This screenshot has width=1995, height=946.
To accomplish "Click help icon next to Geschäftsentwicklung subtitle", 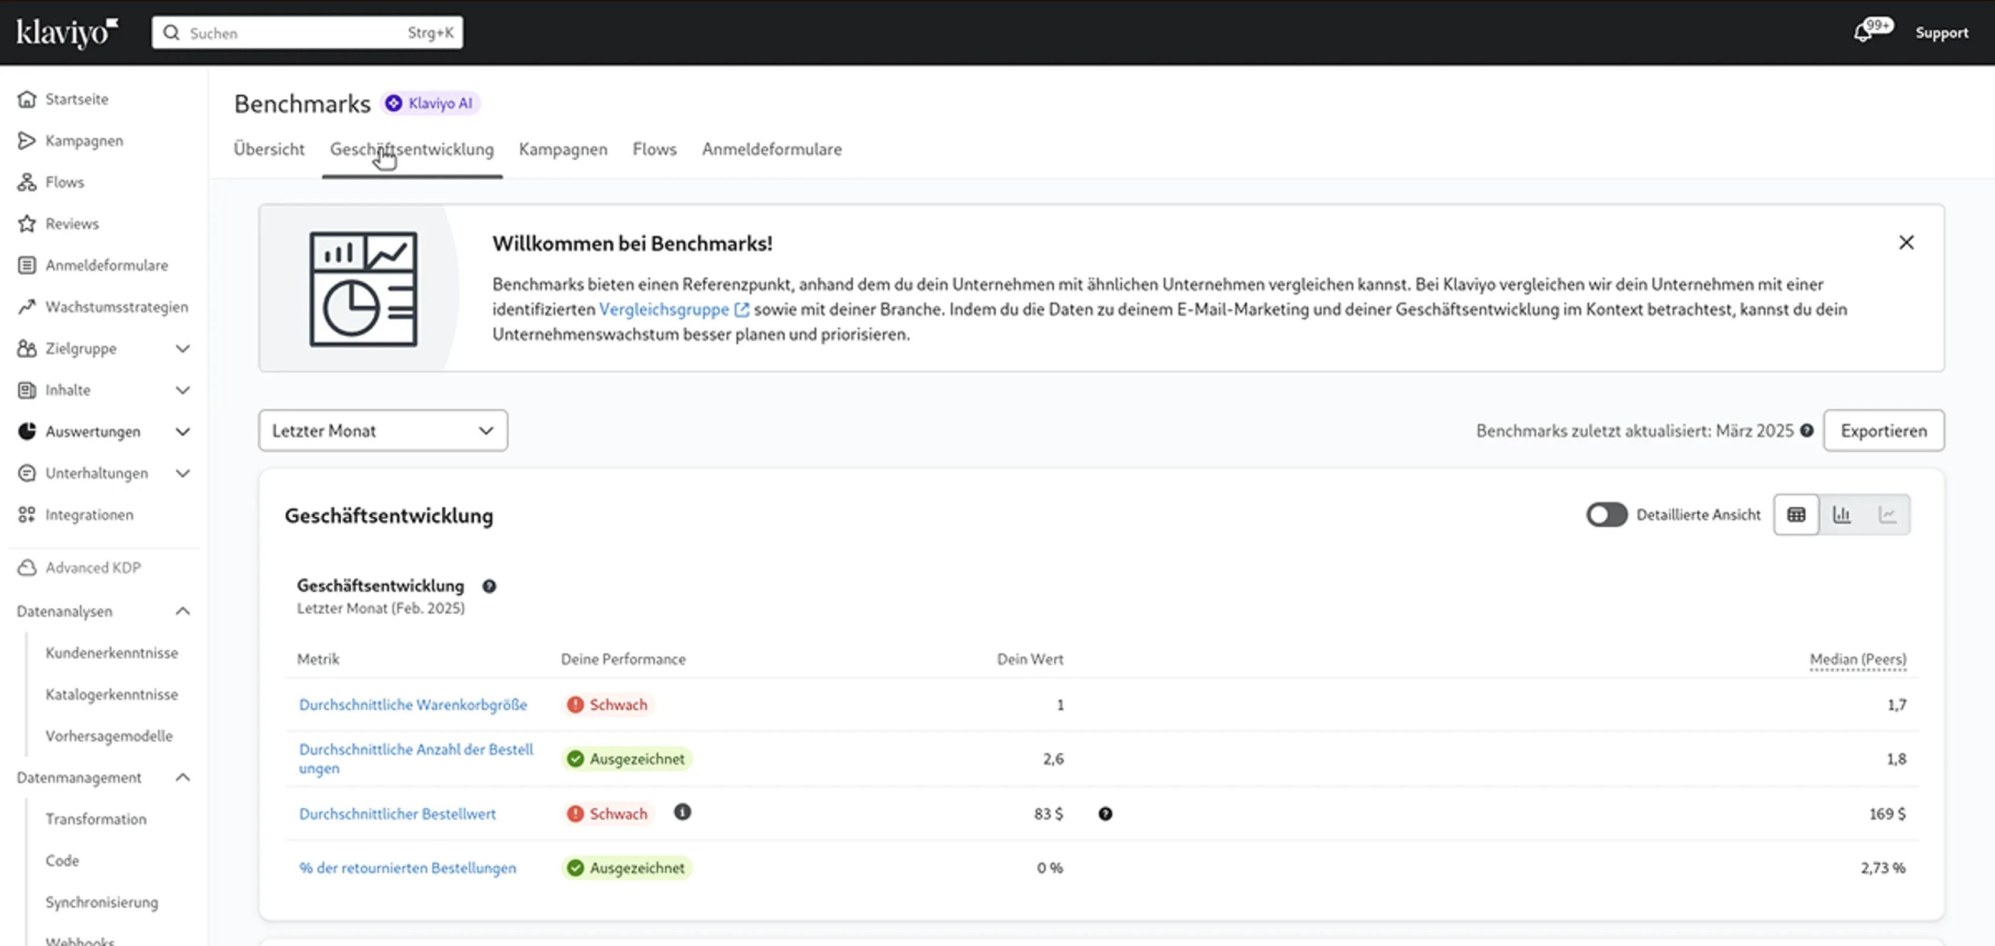I will 488,586.
